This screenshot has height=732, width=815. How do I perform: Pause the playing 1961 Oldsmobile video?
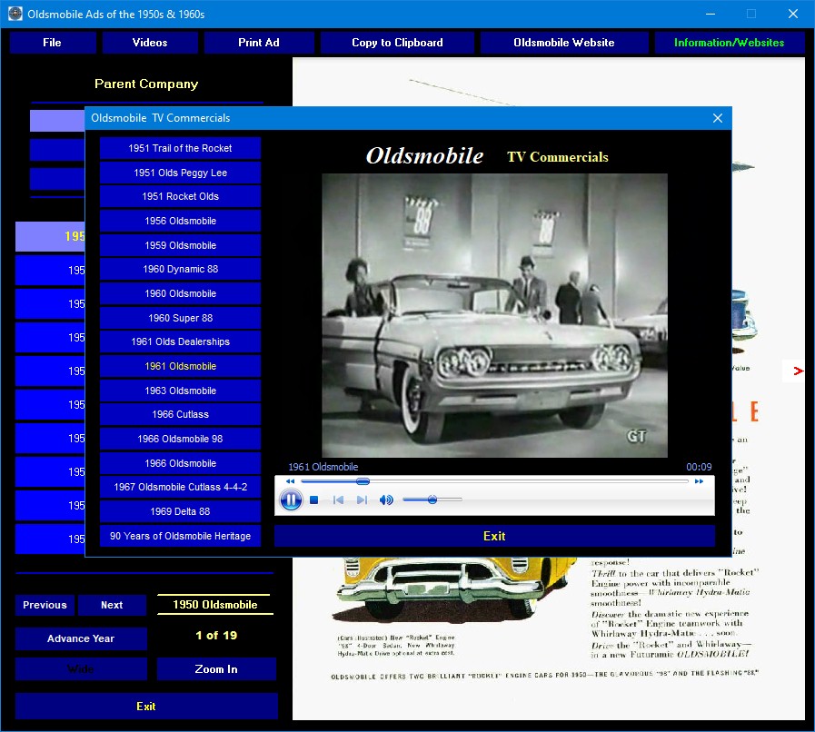pyautogui.click(x=291, y=500)
